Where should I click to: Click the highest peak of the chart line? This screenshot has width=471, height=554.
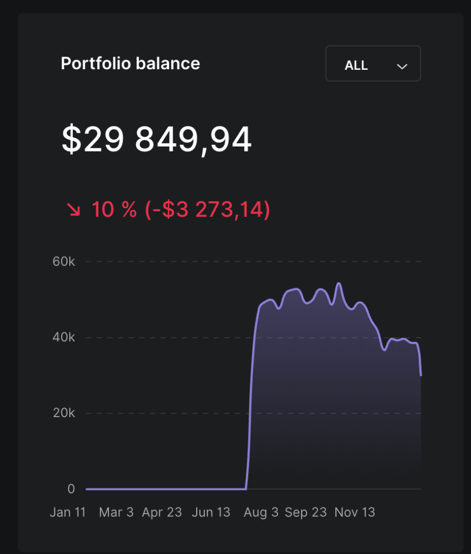click(339, 283)
